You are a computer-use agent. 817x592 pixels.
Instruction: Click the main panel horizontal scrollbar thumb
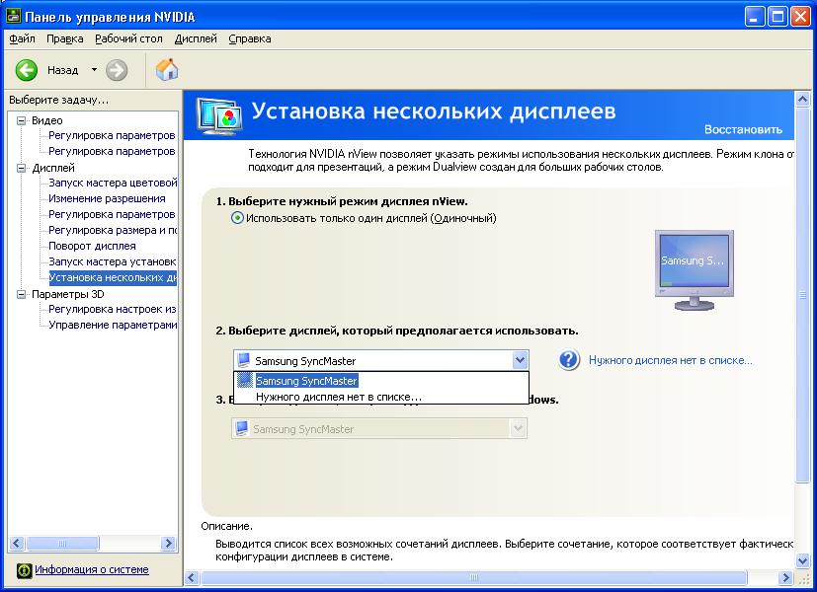(473, 577)
